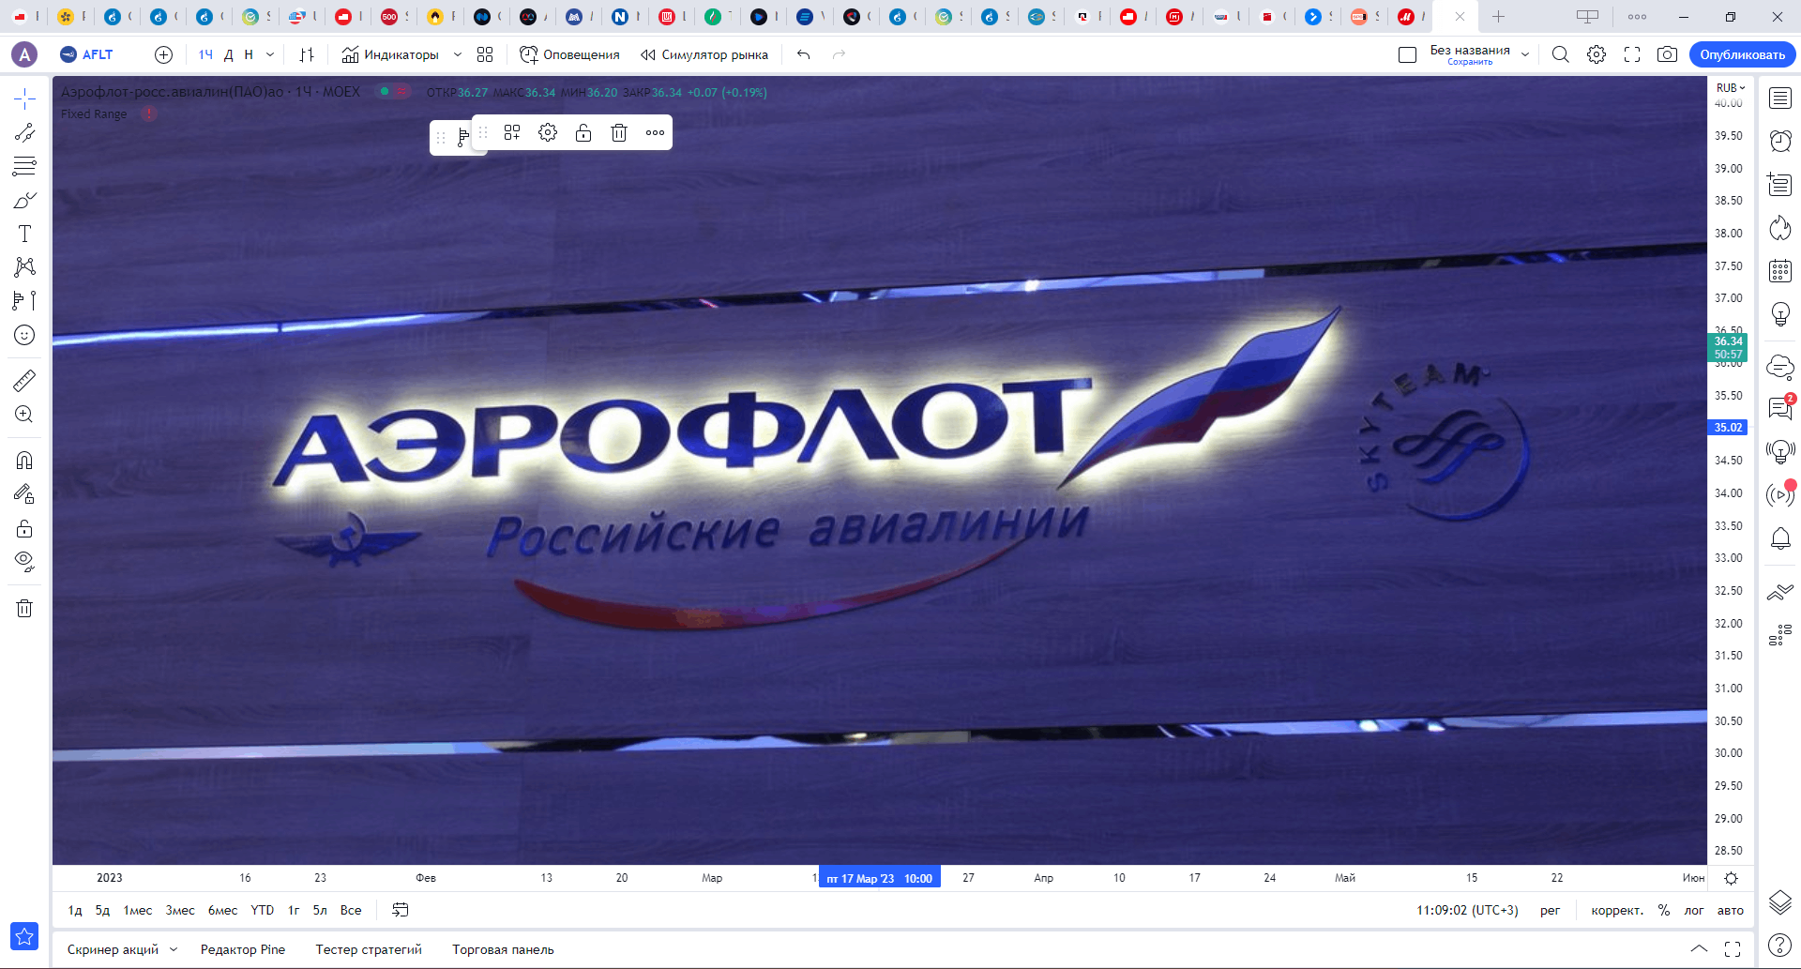Enter fullscreen mode from top bar
Viewport: 1801px width, 969px height.
[1632, 54]
